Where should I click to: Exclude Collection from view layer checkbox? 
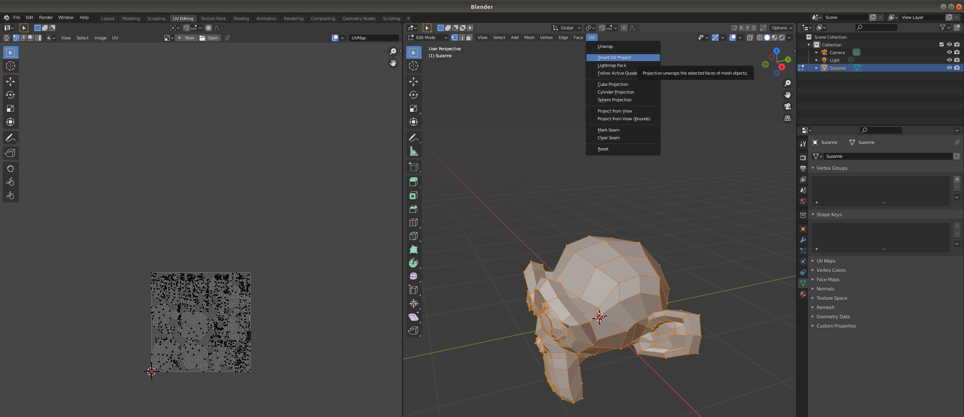point(942,44)
